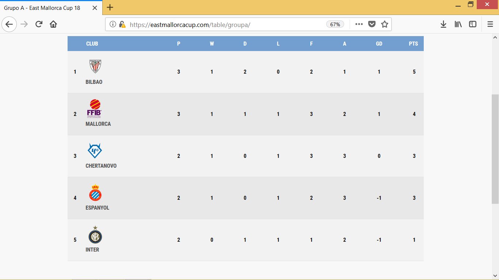Image resolution: width=499 pixels, height=280 pixels.
Task: Open the INTER team name
Action: pos(92,250)
